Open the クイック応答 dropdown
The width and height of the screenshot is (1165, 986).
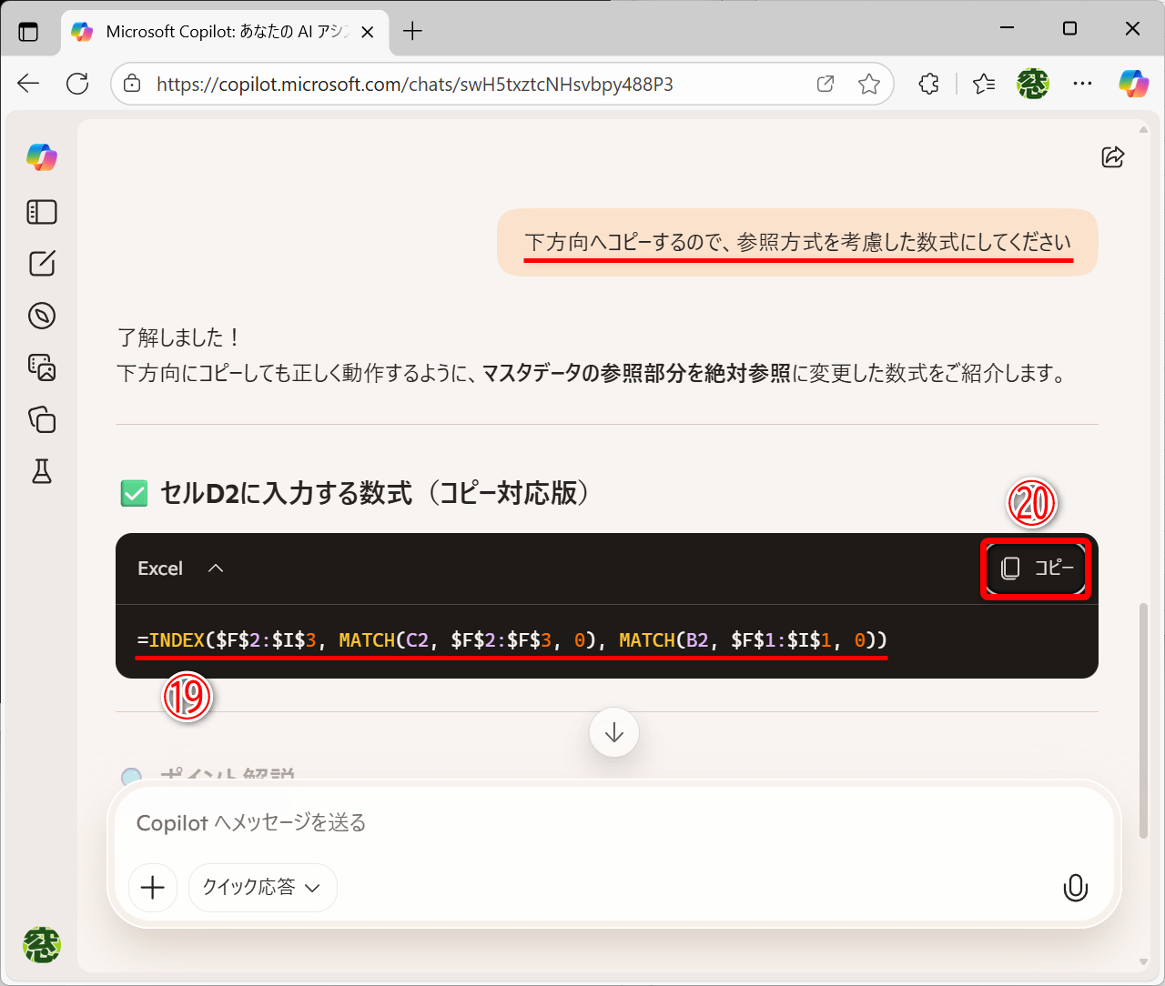pos(262,887)
